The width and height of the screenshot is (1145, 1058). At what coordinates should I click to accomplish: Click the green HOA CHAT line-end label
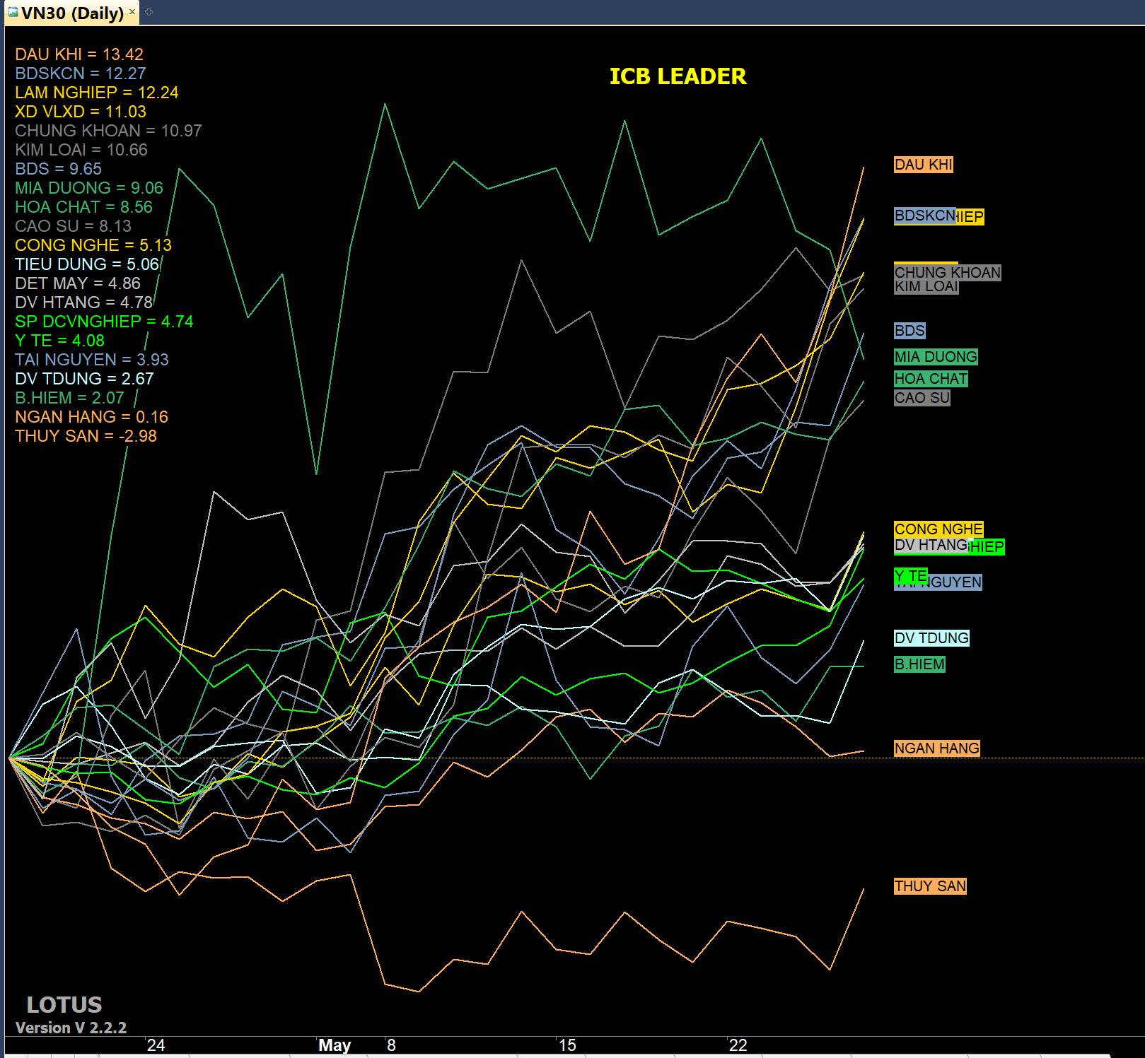(931, 379)
